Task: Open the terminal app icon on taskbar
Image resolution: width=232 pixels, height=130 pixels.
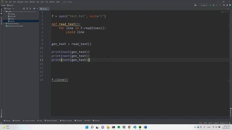Action: 113,127
